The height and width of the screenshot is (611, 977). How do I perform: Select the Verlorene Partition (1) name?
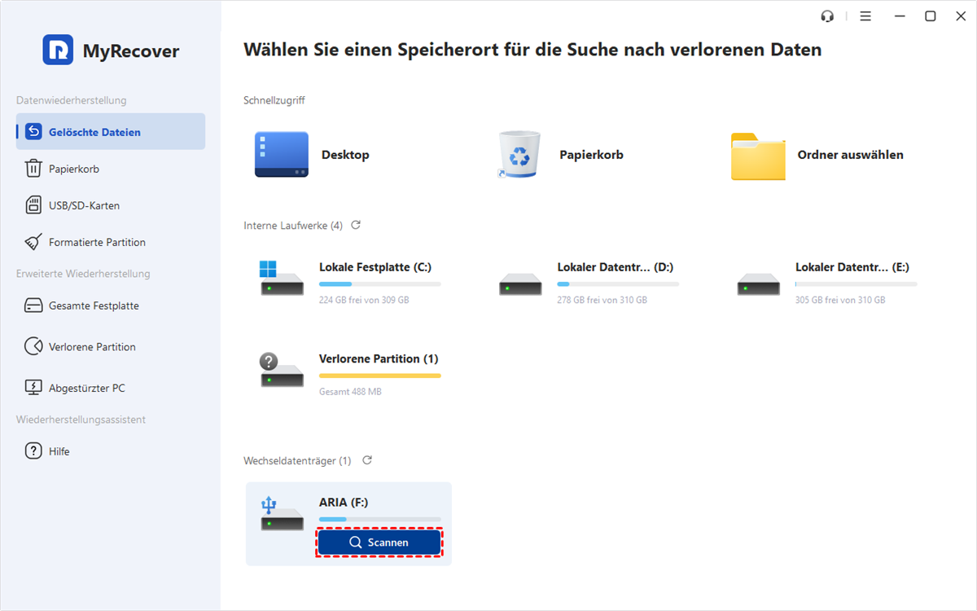[379, 358]
